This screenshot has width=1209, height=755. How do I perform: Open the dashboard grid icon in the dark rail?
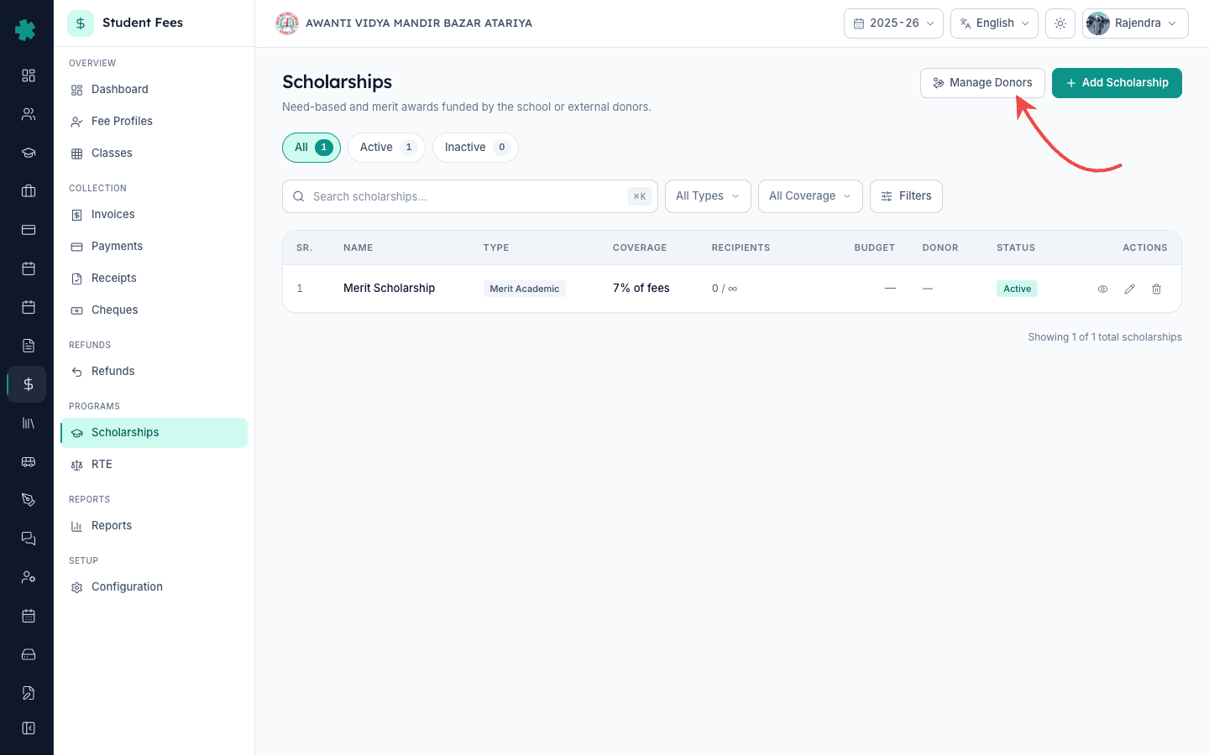(29, 75)
